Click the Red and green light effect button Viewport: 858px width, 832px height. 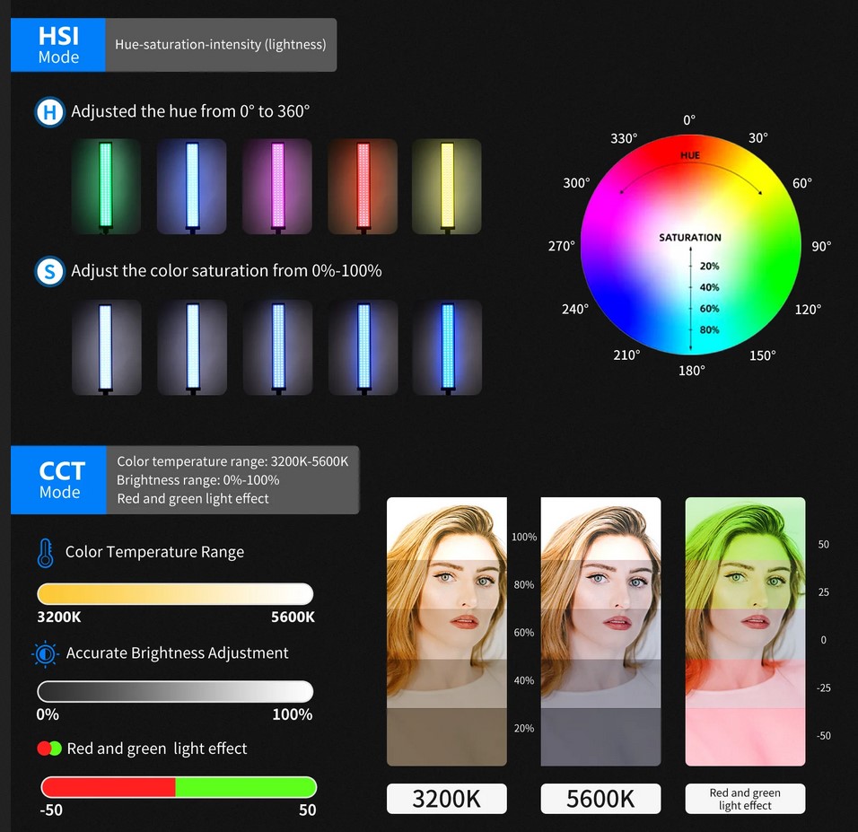click(x=745, y=799)
